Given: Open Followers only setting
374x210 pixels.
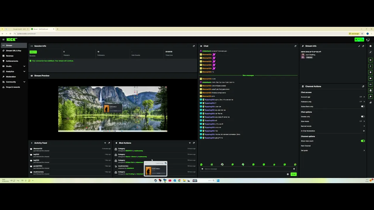Looking at the screenshot, I should pyautogui.click(x=333, y=102).
